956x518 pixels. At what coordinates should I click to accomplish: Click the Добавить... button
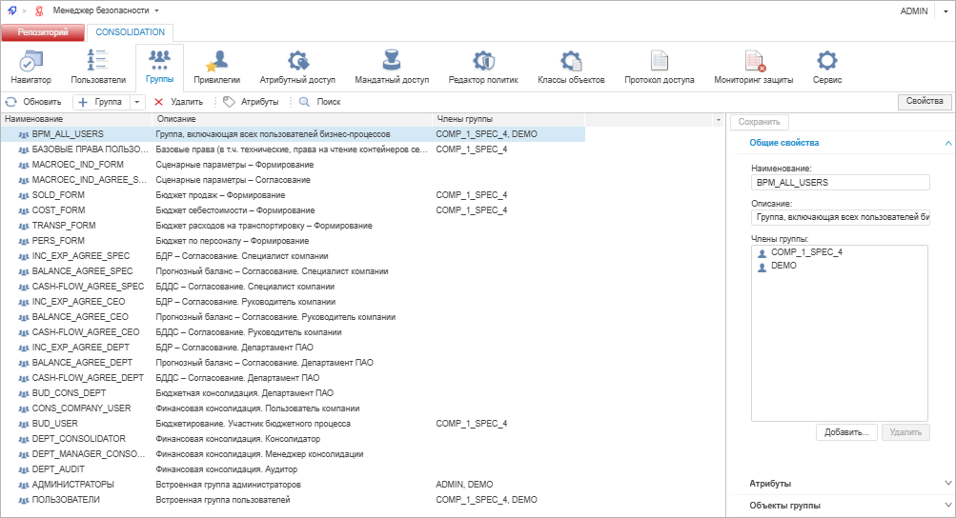click(846, 432)
